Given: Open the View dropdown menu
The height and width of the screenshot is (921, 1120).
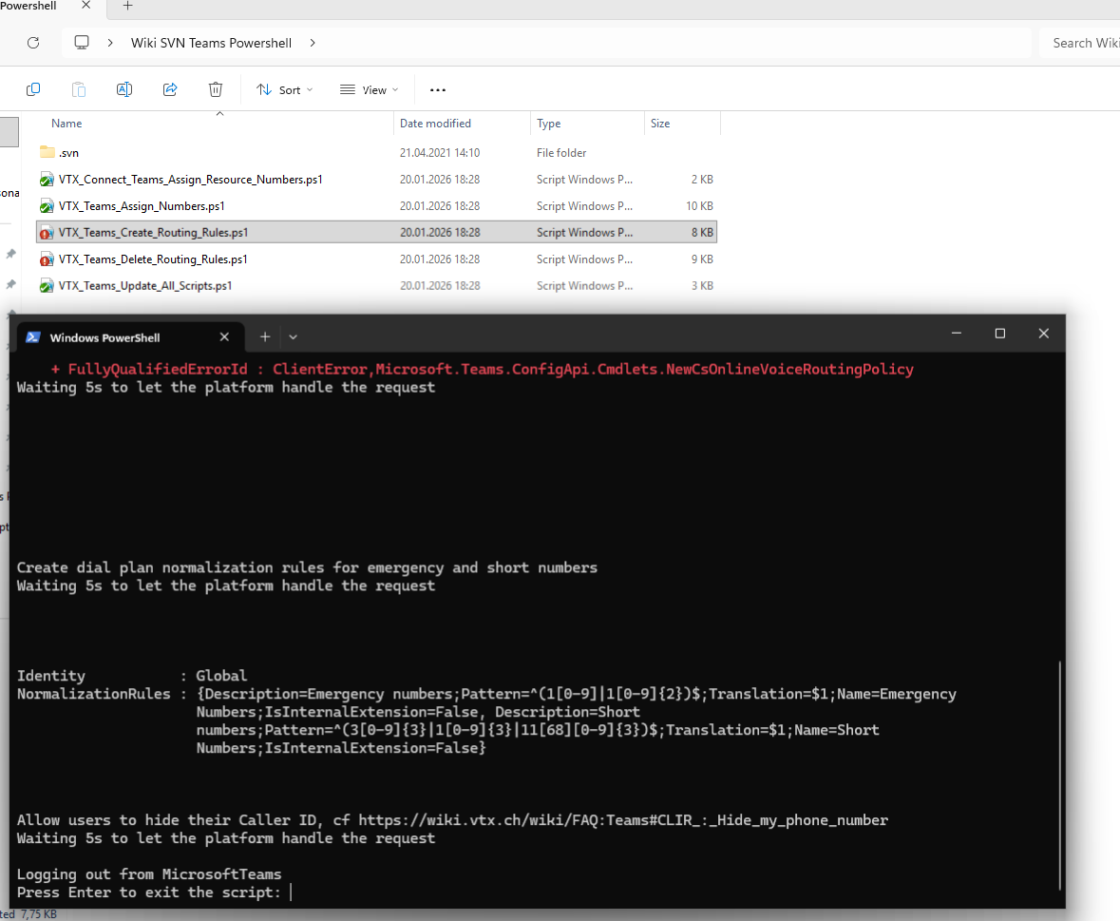Looking at the screenshot, I should coord(369,90).
